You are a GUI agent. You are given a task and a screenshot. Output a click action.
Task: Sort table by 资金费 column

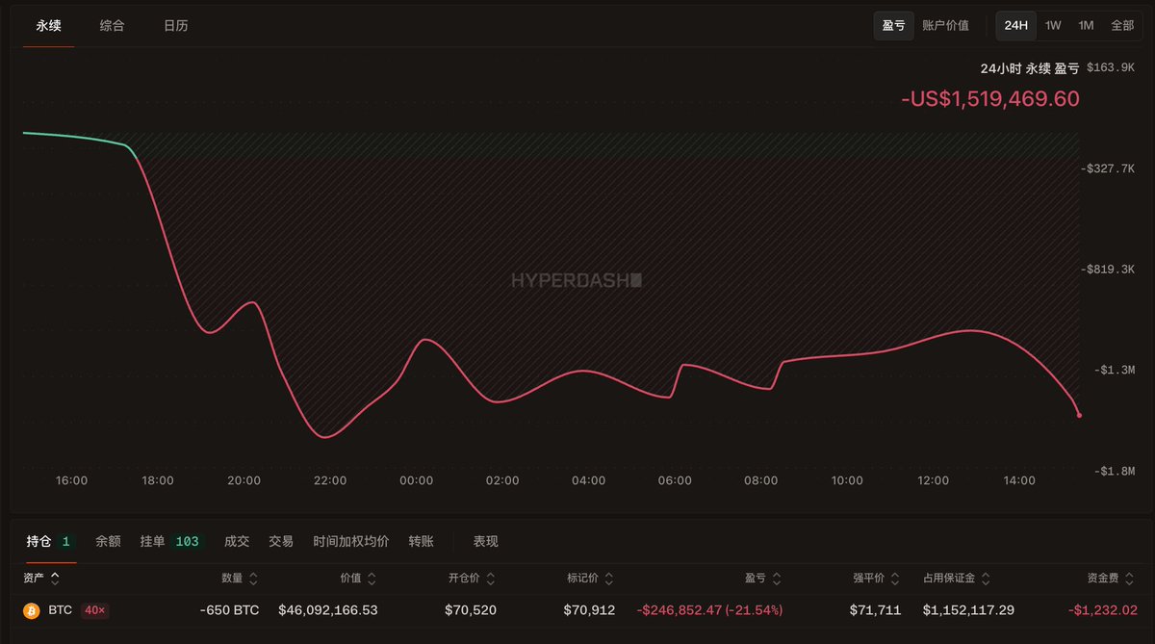(x=1113, y=579)
